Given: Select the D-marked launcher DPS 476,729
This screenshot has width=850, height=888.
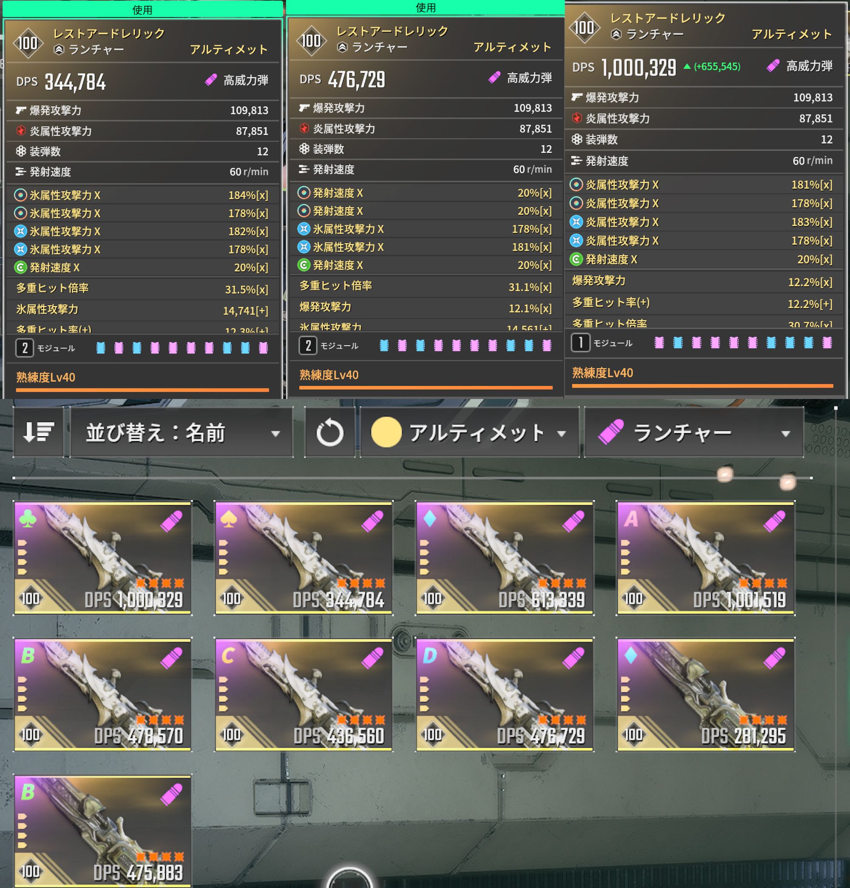Looking at the screenshot, I should (505, 695).
